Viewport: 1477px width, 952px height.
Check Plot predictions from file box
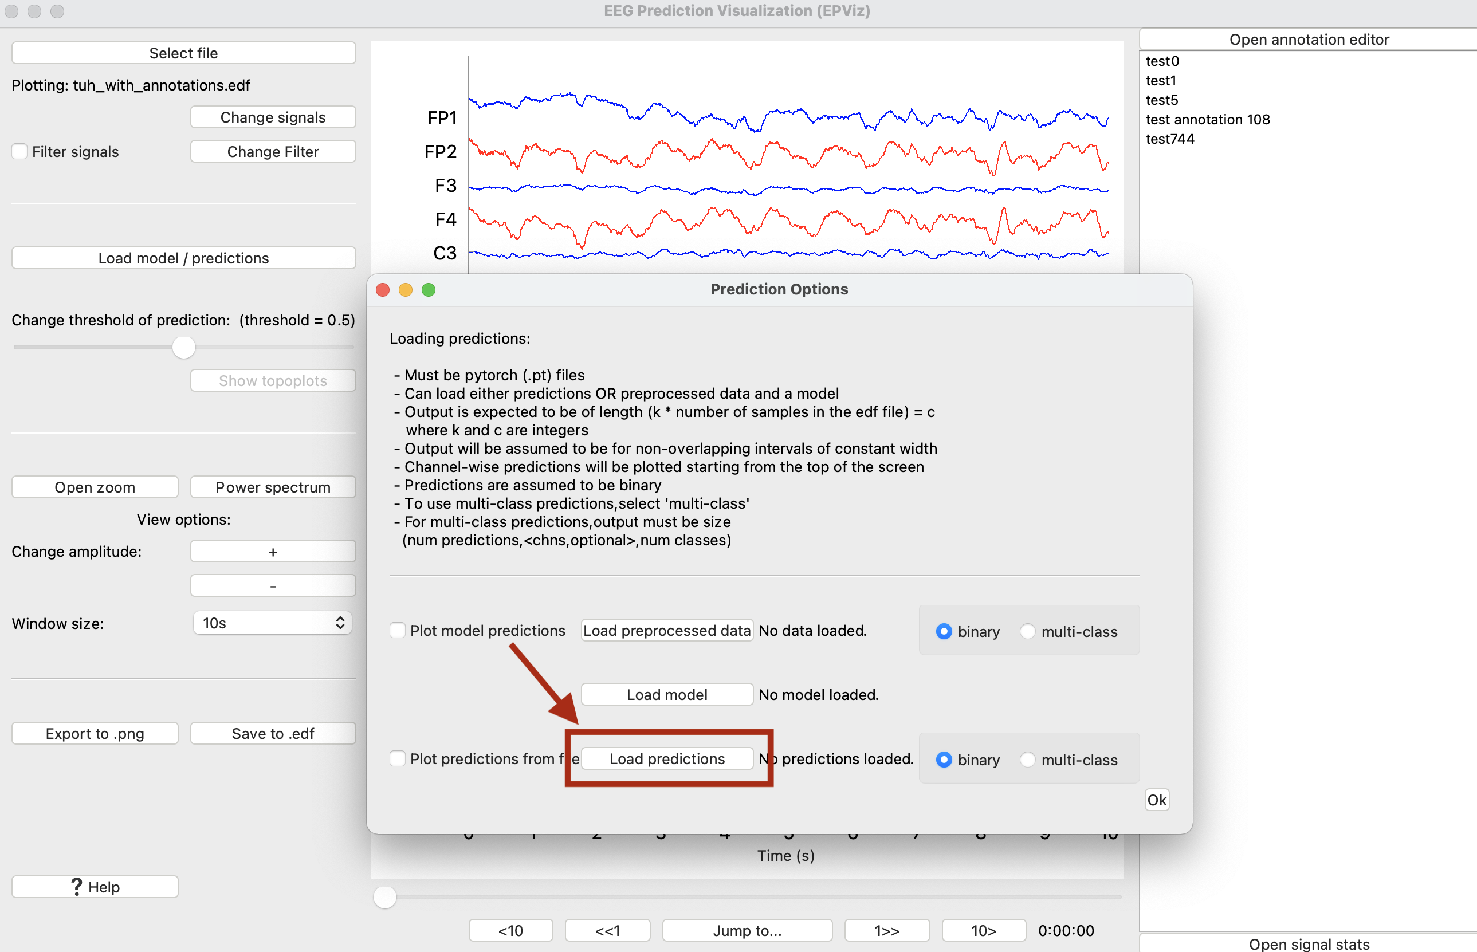(398, 758)
